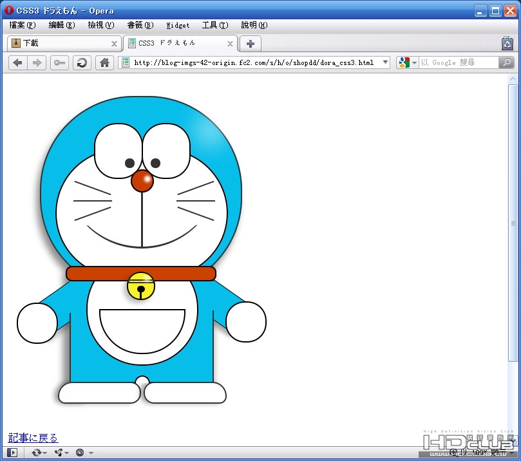Go to the home page
The height and width of the screenshot is (461, 521).
(x=105, y=62)
